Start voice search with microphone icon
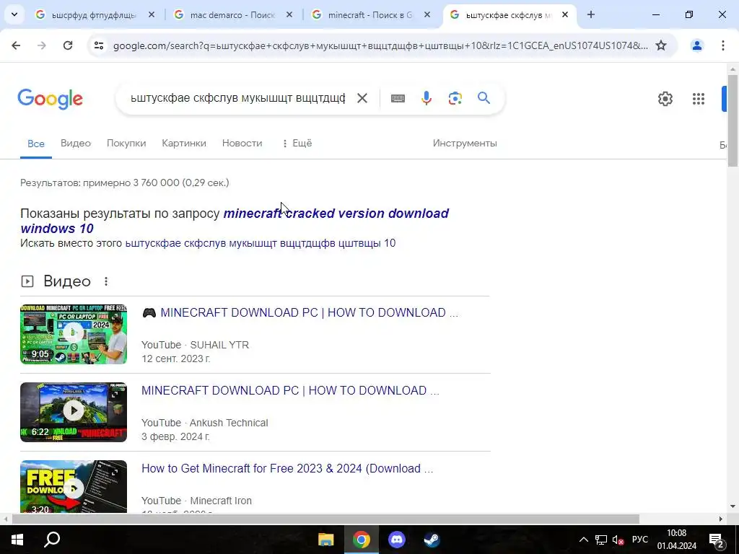 click(x=426, y=98)
